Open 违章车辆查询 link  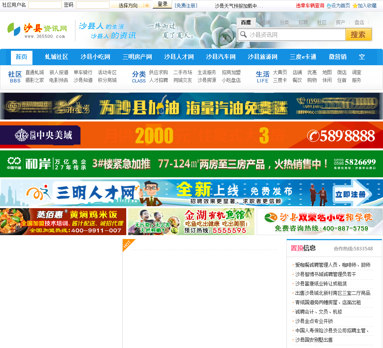pos(310,5)
